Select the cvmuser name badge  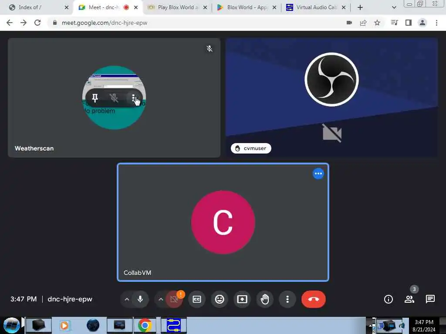[251, 148]
